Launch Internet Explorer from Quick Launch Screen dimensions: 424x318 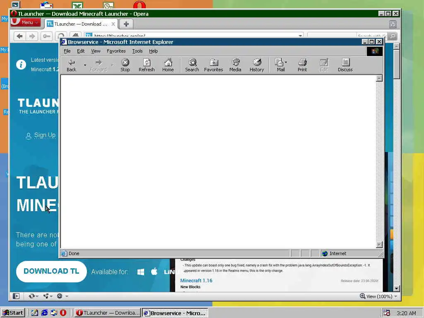tap(44, 313)
